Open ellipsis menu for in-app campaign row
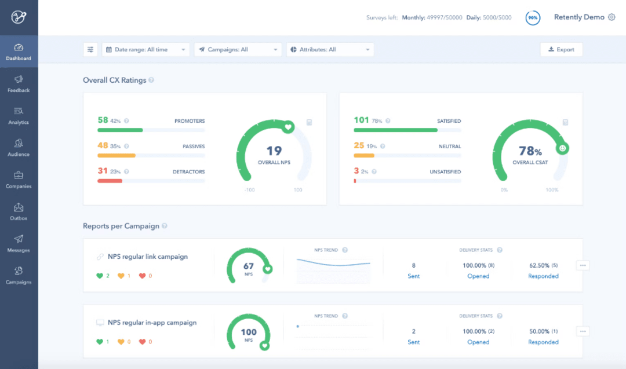This screenshot has width=626, height=369. pyautogui.click(x=583, y=331)
